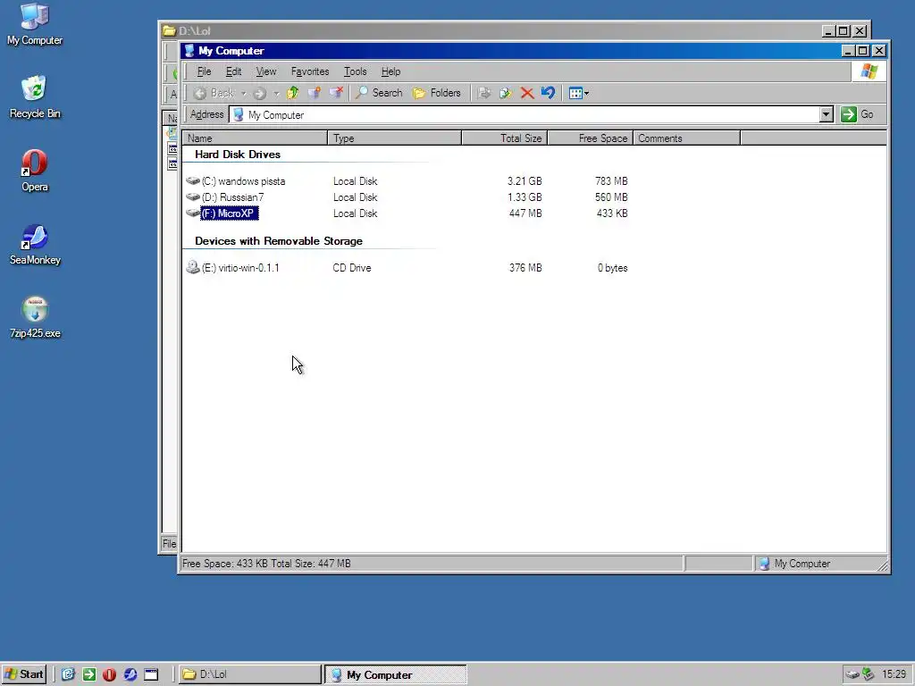The width and height of the screenshot is (915, 686).
Task: Click the 3.21 GB total size value
Action: point(524,181)
